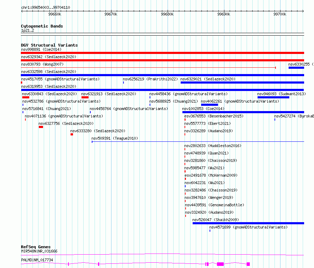Select nsv6256219 (Prakrithi2022) variant
314x268 pixels.
point(150,79)
